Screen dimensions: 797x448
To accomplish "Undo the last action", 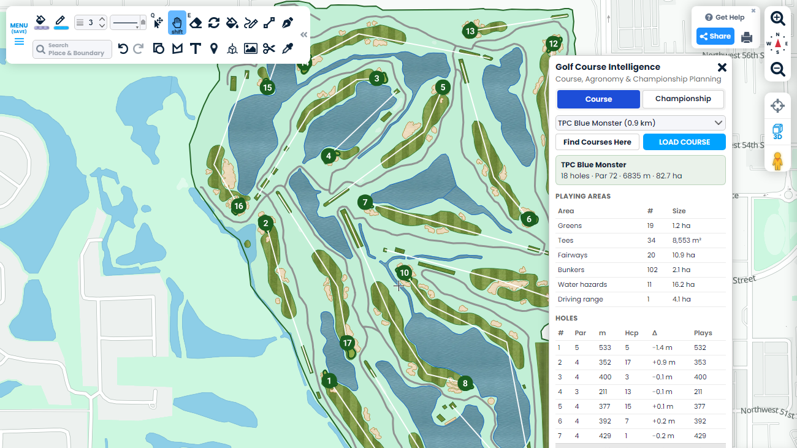I will click(123, 48).
